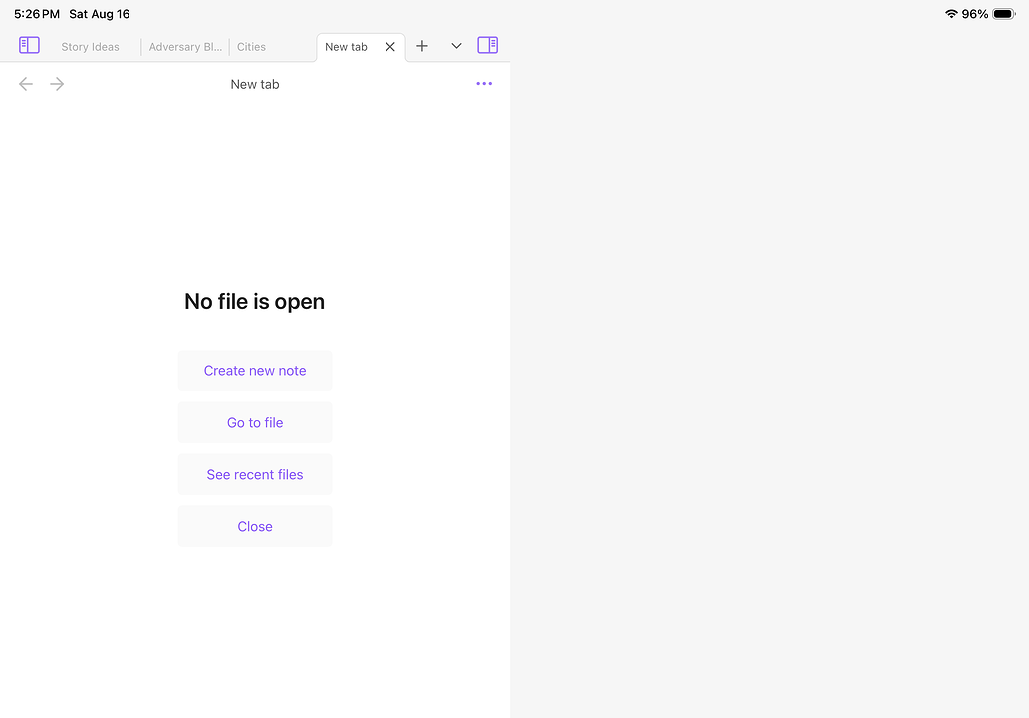1029x718 pixels.
Task: Click the New tab title header
Action: [x=255, y=84]
